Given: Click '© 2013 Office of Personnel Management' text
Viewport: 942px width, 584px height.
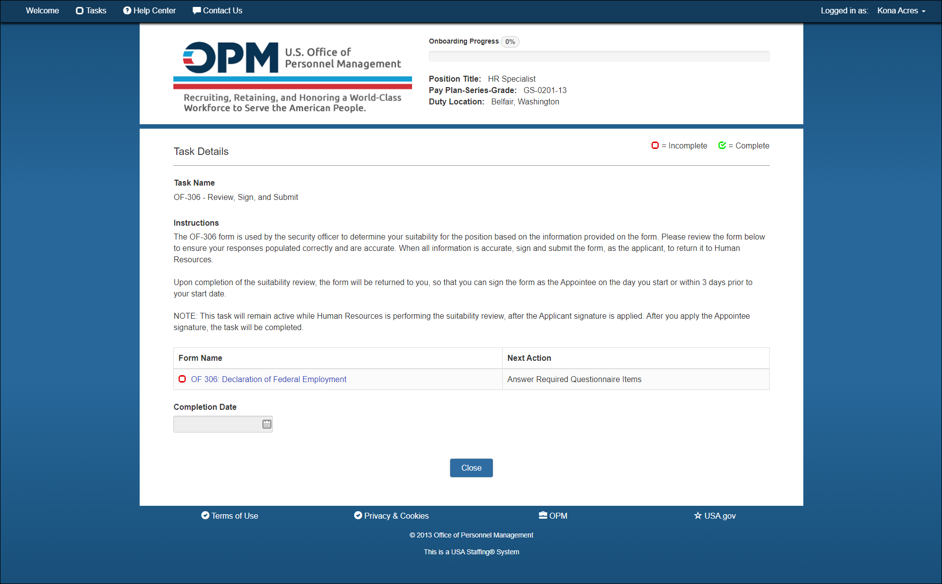Looking at the screenshot, I should [471, 535].
